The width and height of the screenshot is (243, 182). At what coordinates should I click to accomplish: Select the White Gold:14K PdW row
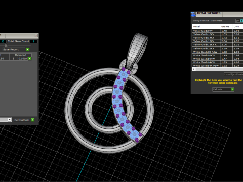tap(218, 66)
